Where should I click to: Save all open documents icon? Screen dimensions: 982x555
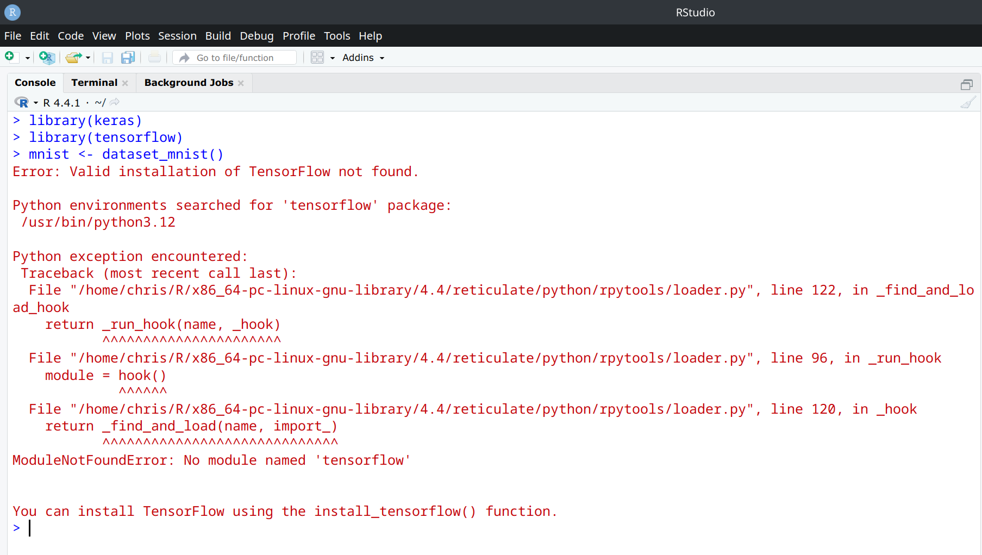(x=128, y=57)
